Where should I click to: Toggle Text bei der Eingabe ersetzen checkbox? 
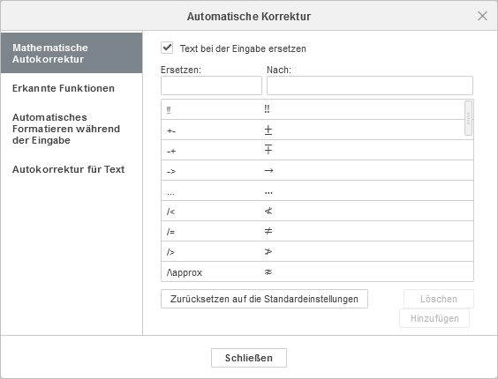[x=167, y=48]
